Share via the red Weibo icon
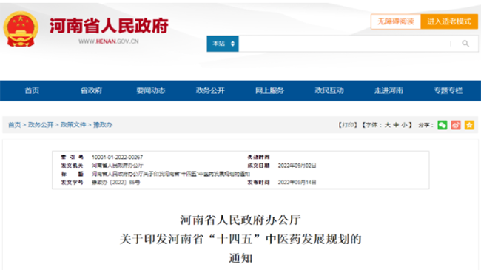Image resolution: width=481 pixels, height=270 pixels. point(456,125)
